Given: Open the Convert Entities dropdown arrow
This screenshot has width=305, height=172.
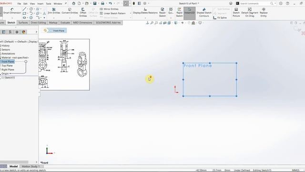Looking at the screenshot, I should coord(70,18).
